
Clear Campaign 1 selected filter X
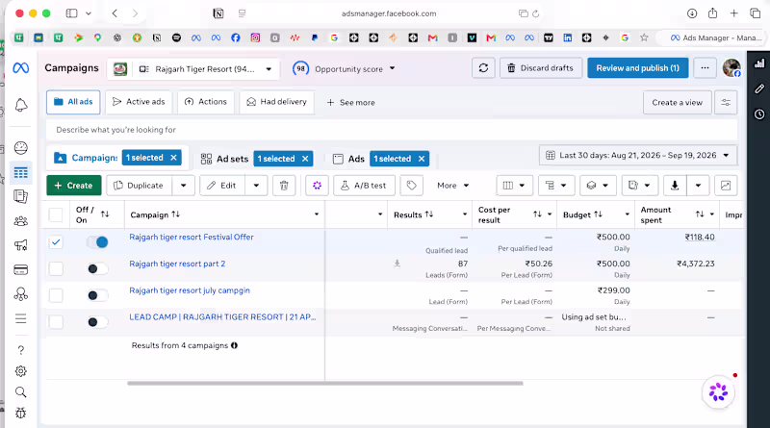[x=173, y=158]
